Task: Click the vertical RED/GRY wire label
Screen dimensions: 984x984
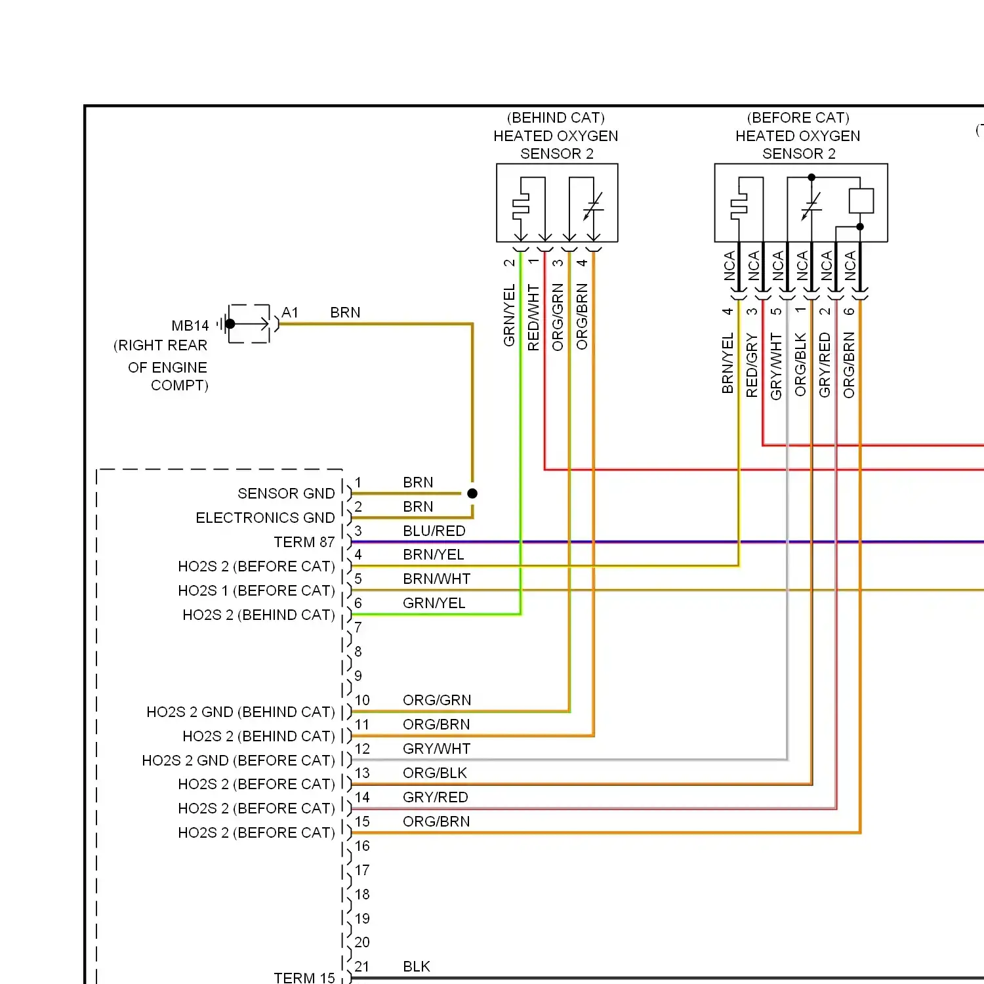Action: point(752,365)
